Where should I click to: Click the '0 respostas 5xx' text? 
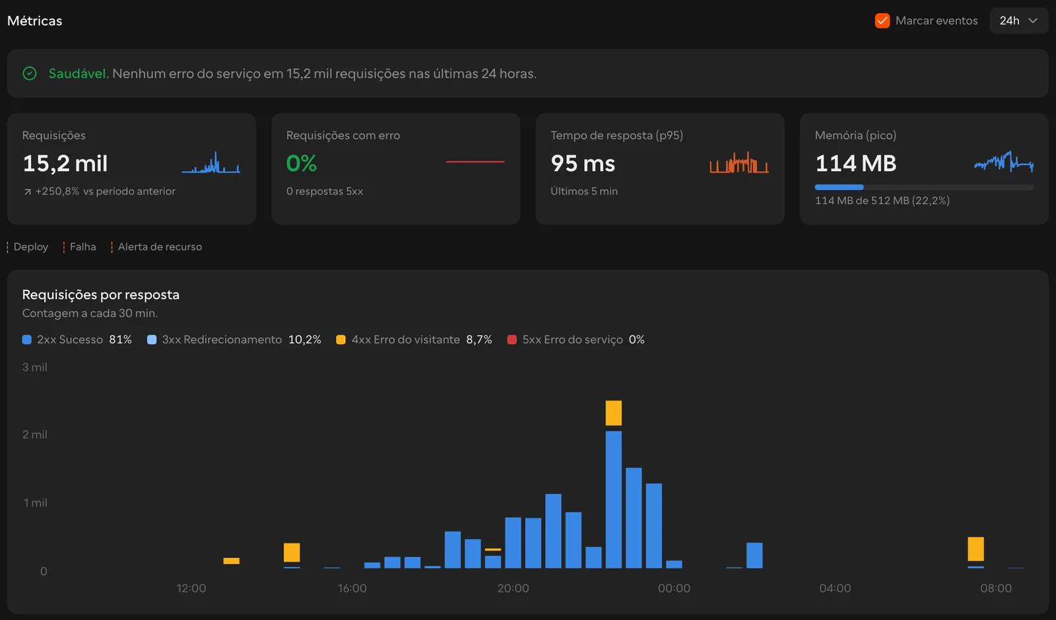pyautogui.click(x=325, y=191)
